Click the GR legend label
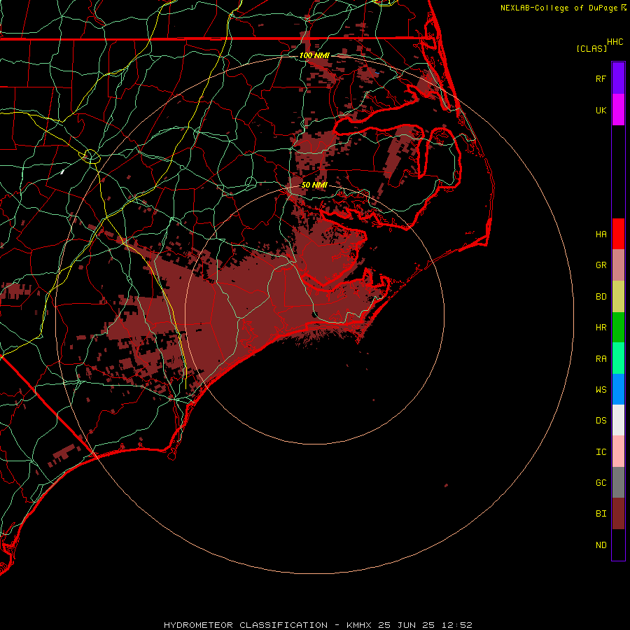 (x=601, y=265)
